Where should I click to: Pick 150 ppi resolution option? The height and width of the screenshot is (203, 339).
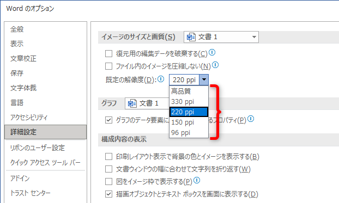[189, 122]
